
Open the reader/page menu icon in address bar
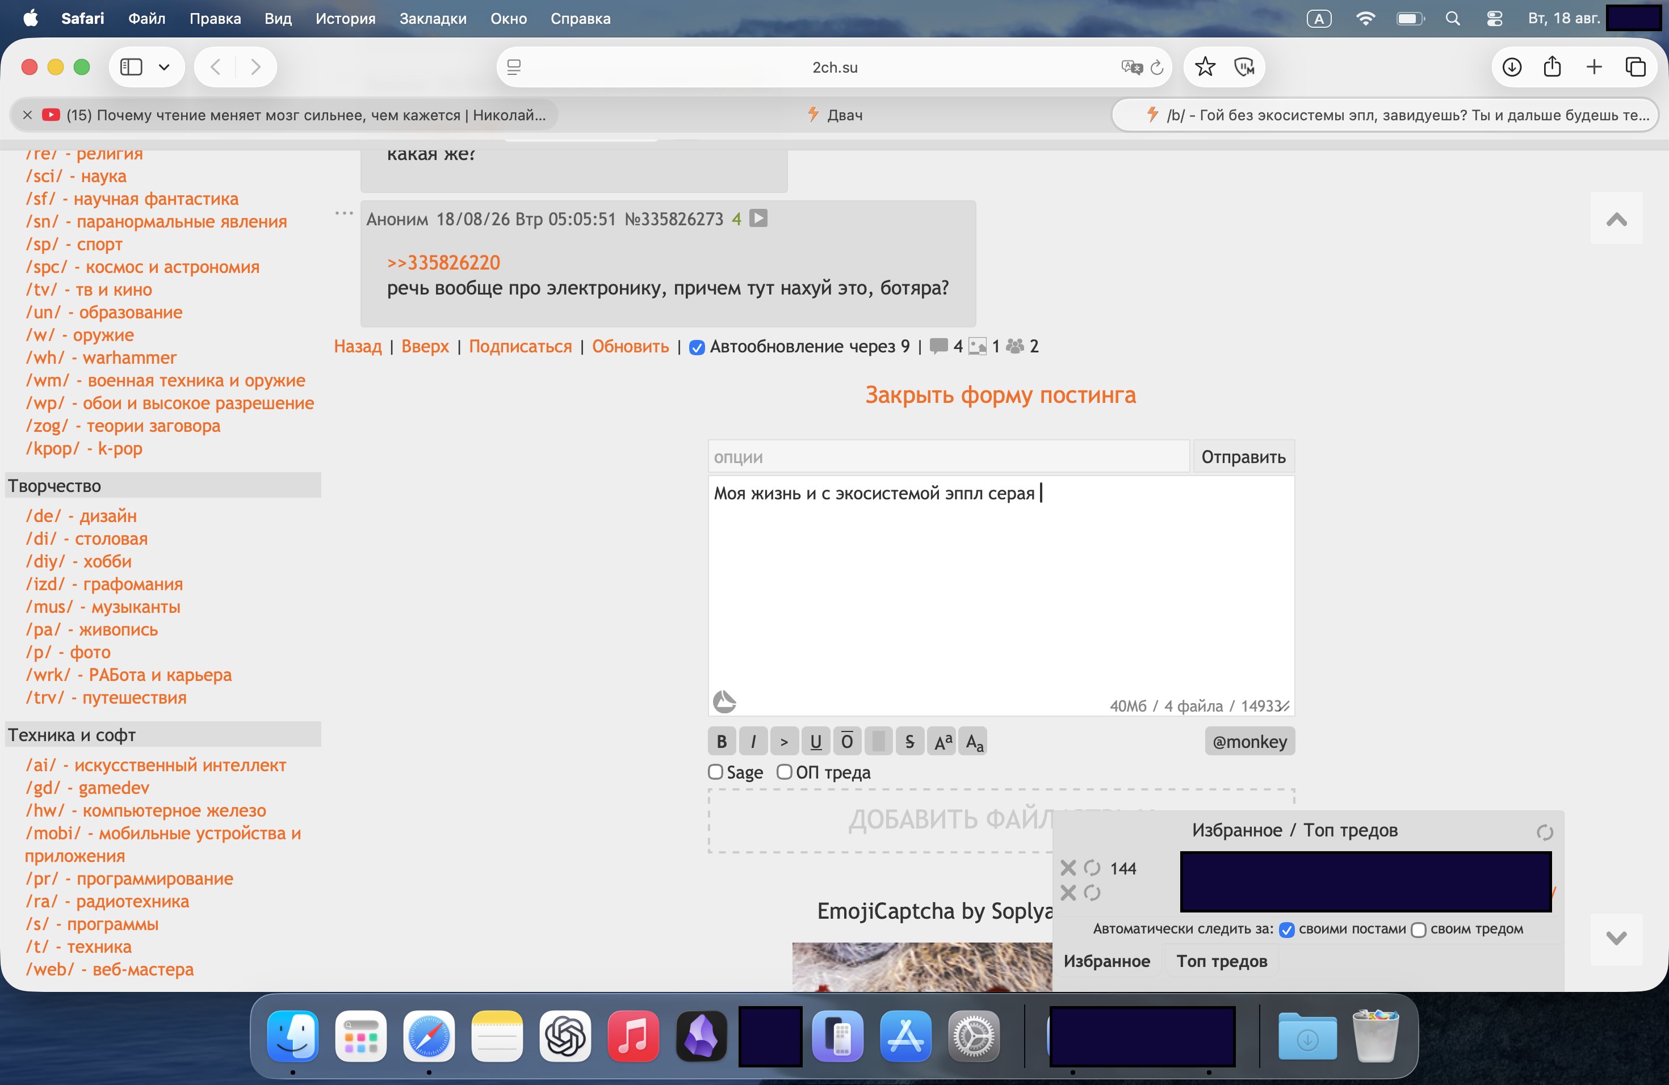514,68
